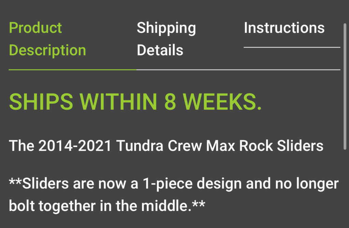Click the vertical scrollbar thumb
The image size is (349, 228).
tap(345, 86)
